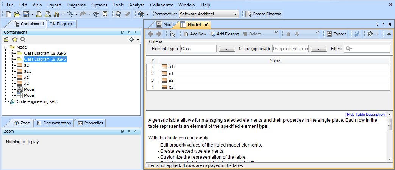Click the table refresh icon
The height and width of the screenshot is (170, 395).
357,34
